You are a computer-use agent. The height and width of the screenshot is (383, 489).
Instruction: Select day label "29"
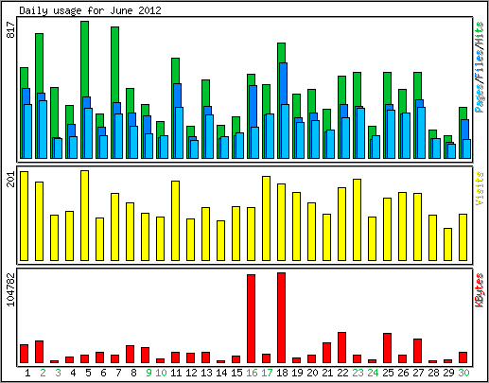(448, 373)
